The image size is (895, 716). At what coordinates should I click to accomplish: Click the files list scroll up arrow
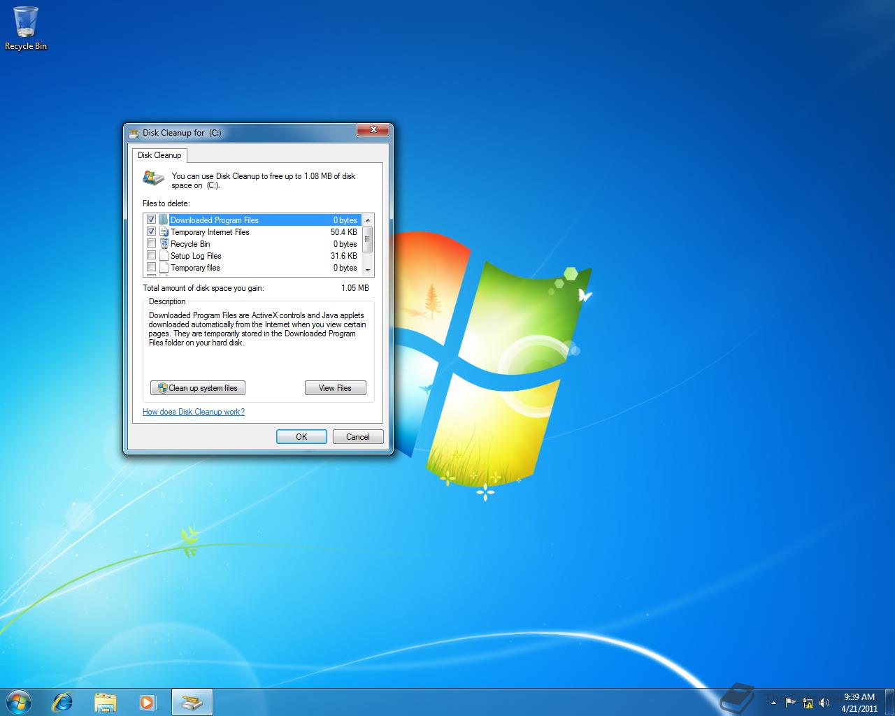[368, 220]
